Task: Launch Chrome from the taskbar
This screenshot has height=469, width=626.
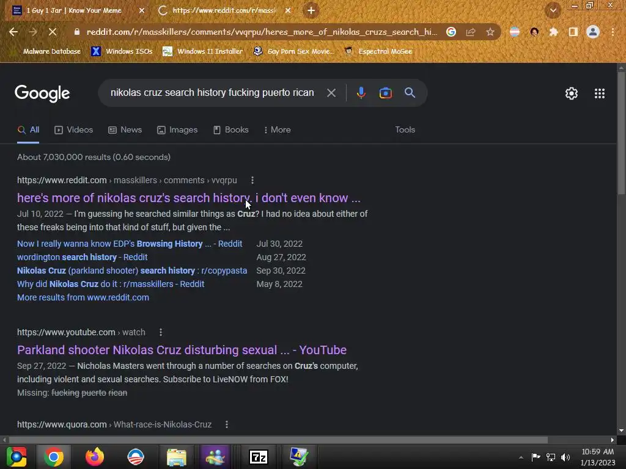Action: tap(54, 457)
